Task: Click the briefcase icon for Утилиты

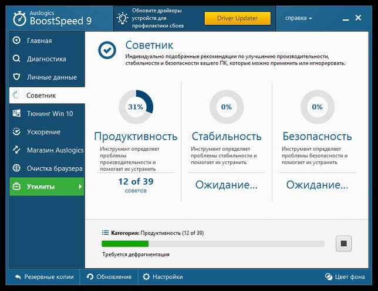Action: point(16,186)
